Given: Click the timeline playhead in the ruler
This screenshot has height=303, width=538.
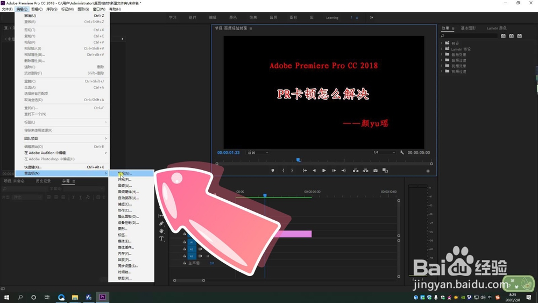Looking at the screenshot, I should 265,195.
